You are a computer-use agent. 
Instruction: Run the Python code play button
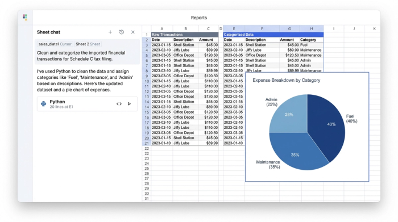[129, 104]
